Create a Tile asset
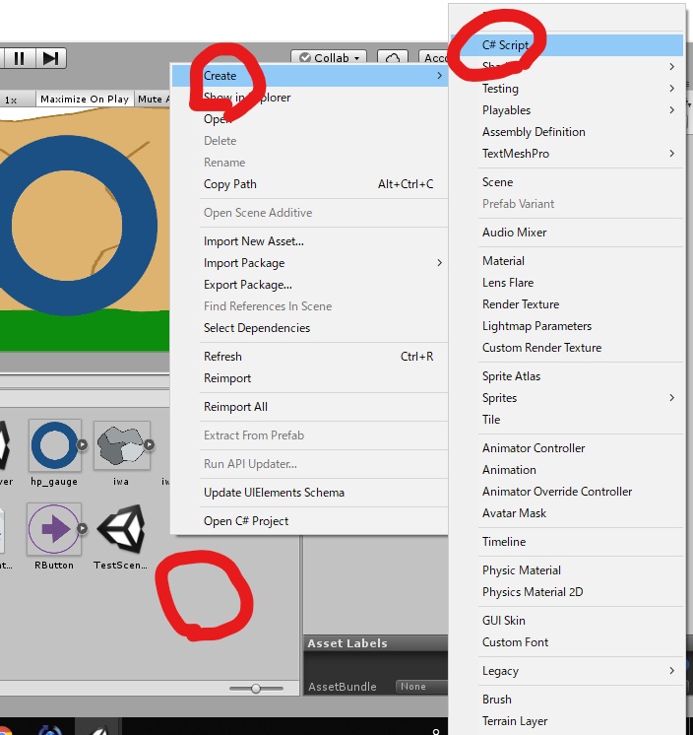Image resolution: width=693 pixels, height=735 pixels. click(x=567, y=419)
